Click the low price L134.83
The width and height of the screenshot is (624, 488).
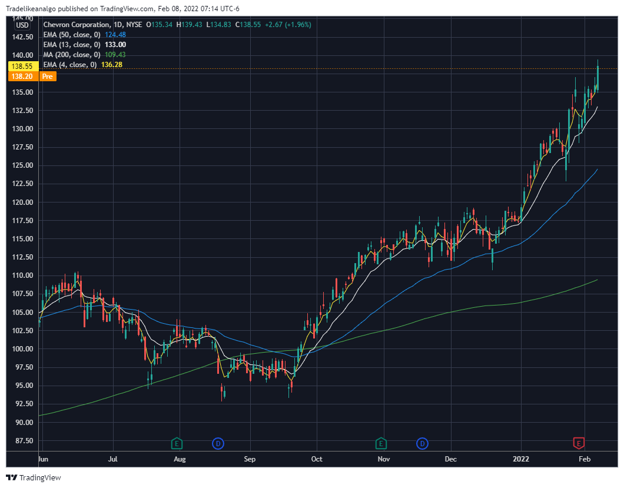(218, 25)
